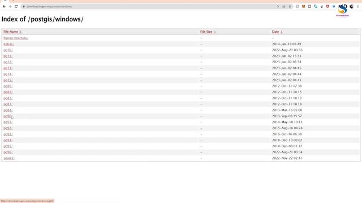Click the arrow beside File Size
This screenshot has width=362, height=203.
click(x=215, y=32)
